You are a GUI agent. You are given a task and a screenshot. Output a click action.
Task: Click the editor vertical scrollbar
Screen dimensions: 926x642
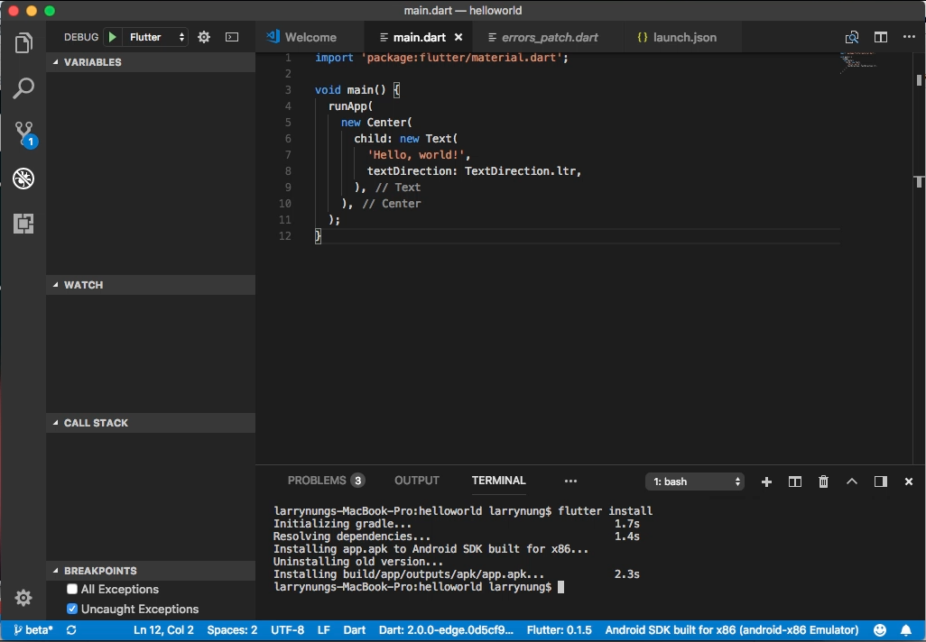[919, 258]
